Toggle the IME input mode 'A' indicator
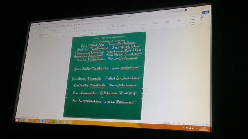 pos(196,129)
